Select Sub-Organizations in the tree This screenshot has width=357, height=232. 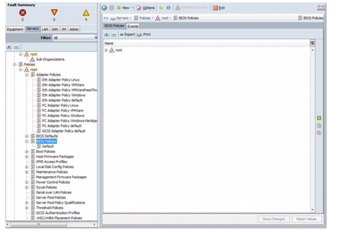coord(50,60)
